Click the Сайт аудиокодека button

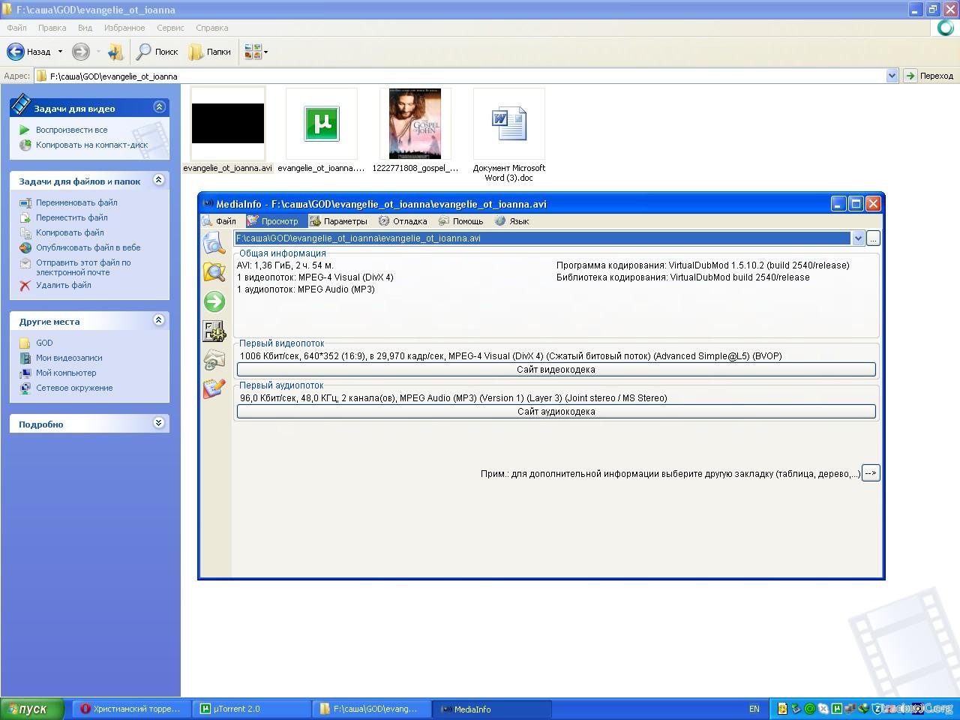[x=556, y=412]
